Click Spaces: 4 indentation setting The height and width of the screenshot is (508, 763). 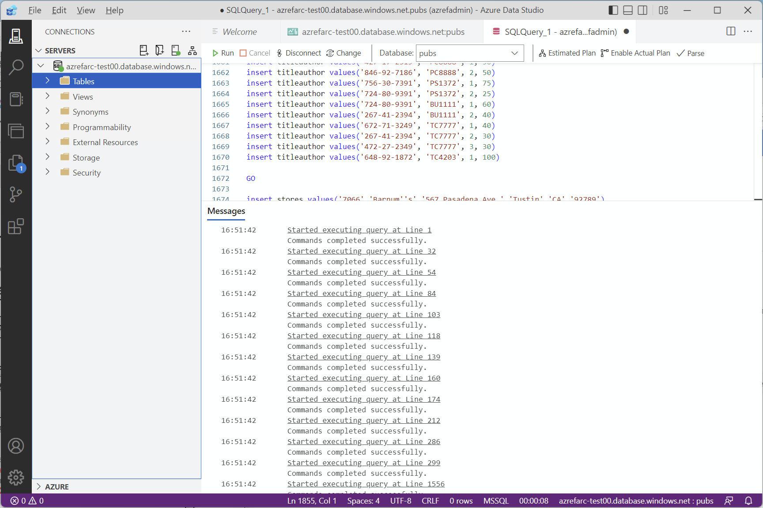[x=363, y=501]
